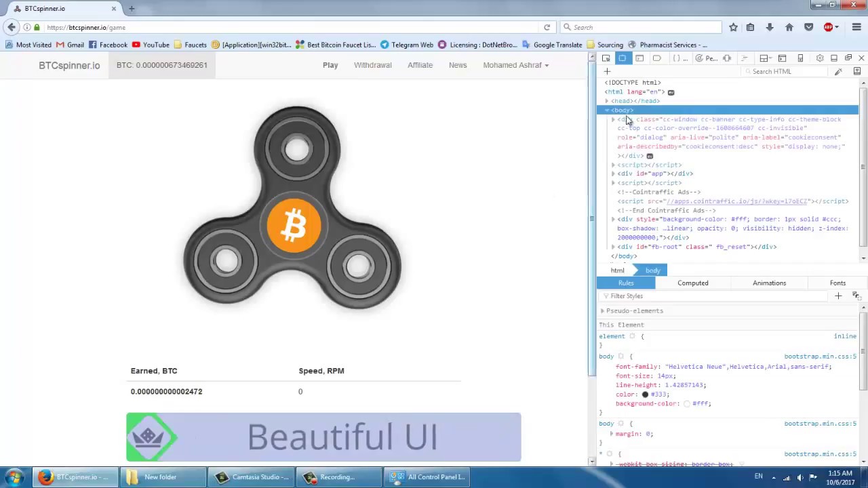This screenshot has width=868, height=488.
Task: Open the Google Translate bookmark
Action: click(551, 45)
